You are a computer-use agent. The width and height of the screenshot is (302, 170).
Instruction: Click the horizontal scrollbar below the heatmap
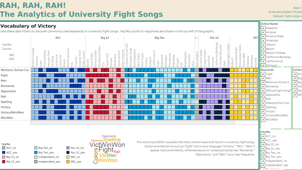130,122
